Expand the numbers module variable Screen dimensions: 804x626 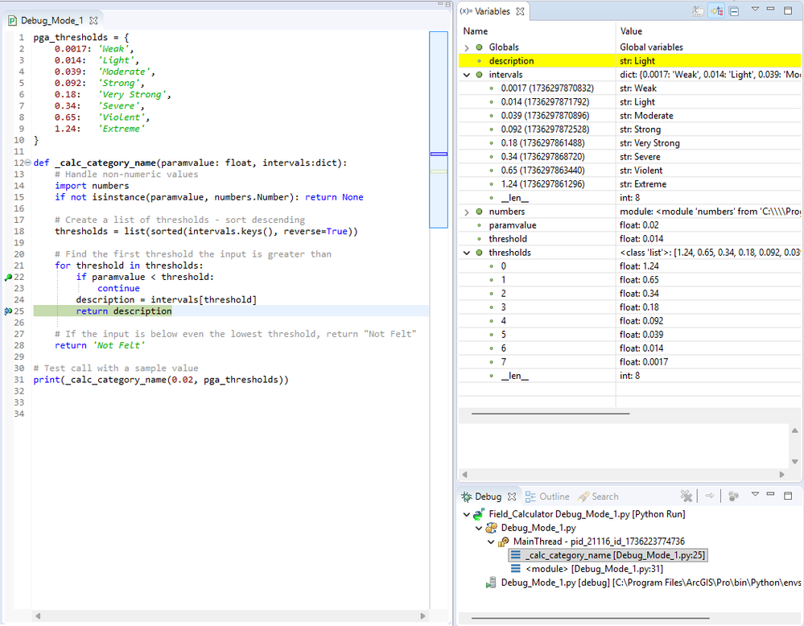(x=468, y=212)
